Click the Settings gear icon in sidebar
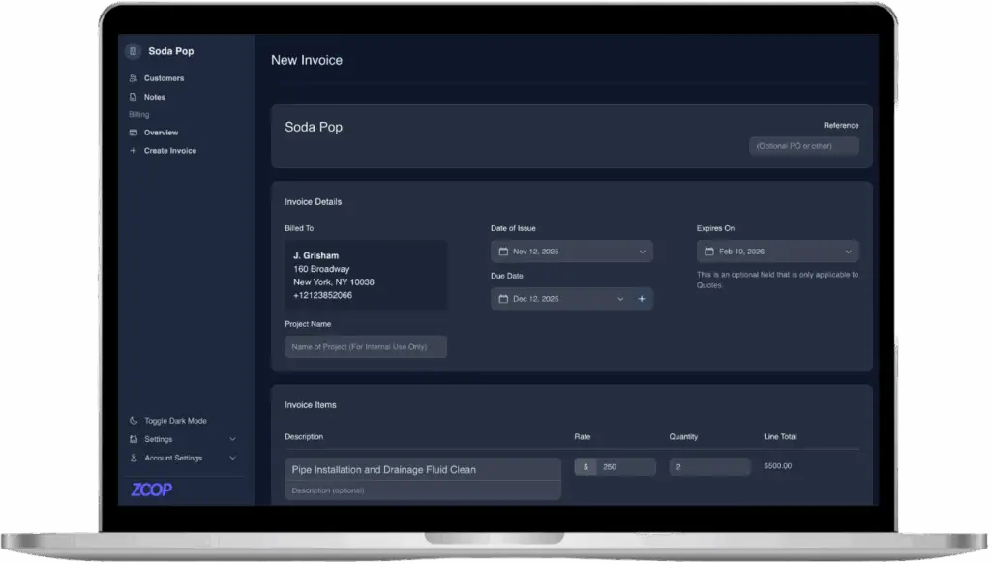The width and height of the screenshot is (991, 564). coord(134,439)
